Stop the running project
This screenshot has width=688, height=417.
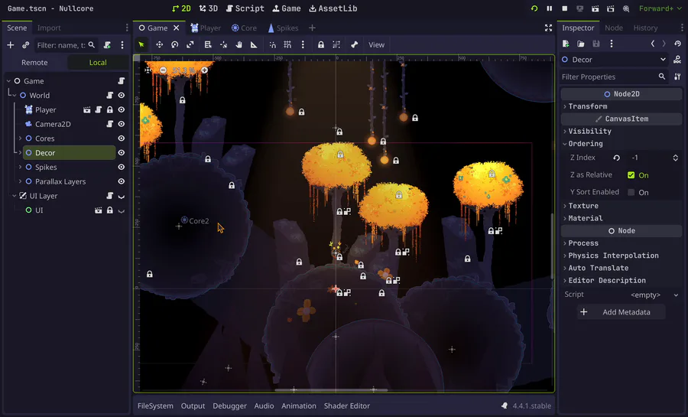click(565, 8)
